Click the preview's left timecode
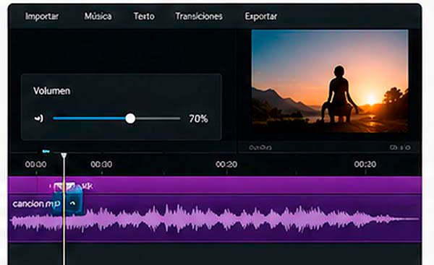This screenshot has width=434, height=265. [x=260, y=147]
